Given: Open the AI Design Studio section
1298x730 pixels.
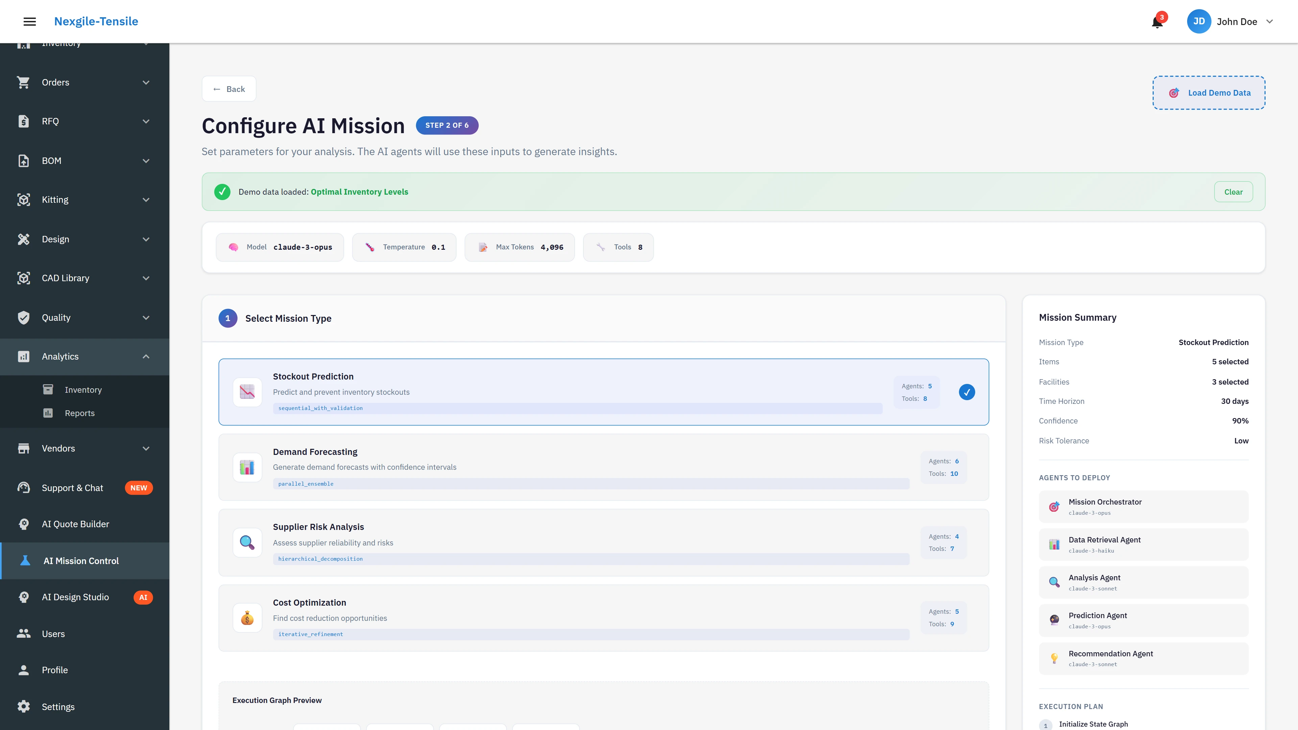Looking at the screenshot, I should tap(76, 597).
